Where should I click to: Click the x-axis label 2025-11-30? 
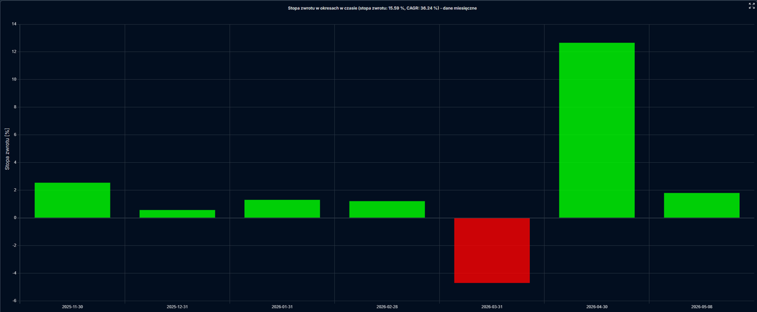73,307
